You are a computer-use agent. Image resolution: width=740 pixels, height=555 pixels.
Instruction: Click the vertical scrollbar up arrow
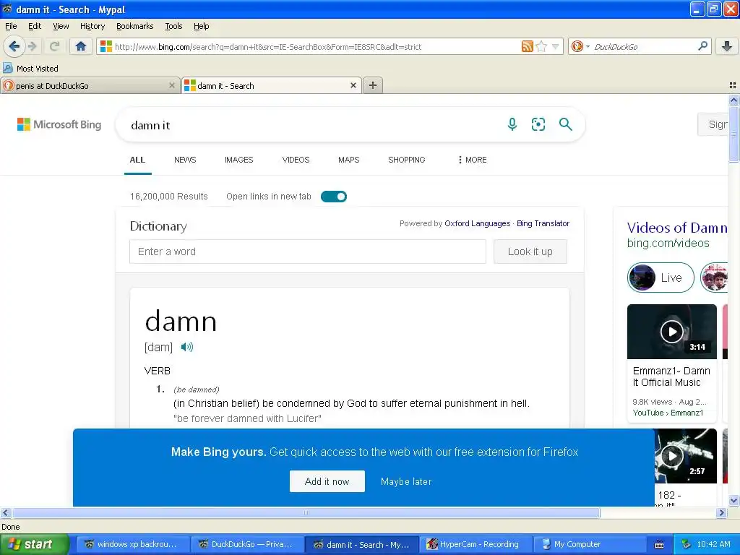[733, 100]
